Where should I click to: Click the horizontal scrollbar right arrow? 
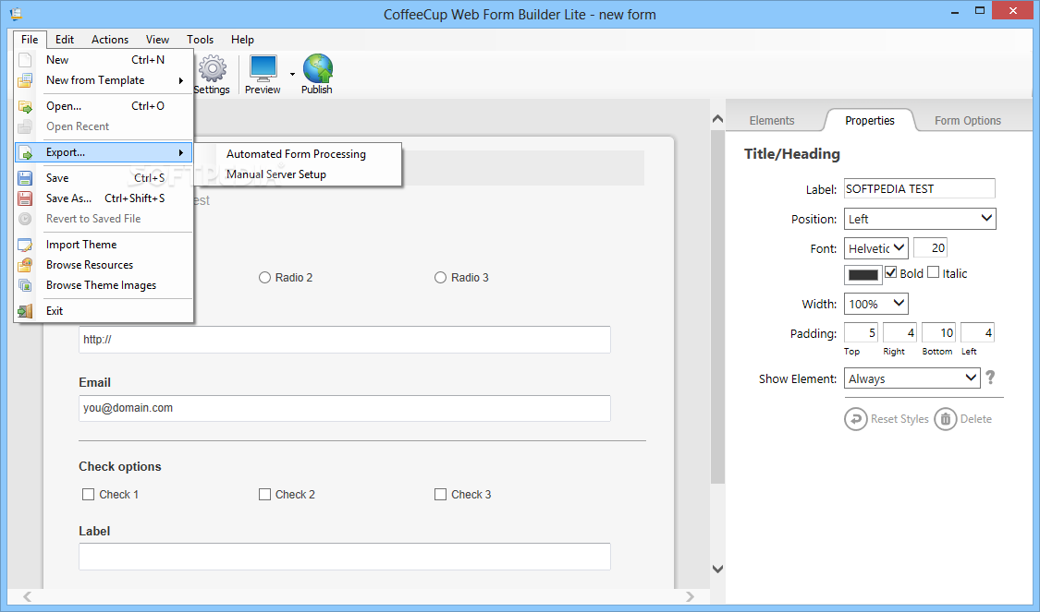tap(690, 596)
